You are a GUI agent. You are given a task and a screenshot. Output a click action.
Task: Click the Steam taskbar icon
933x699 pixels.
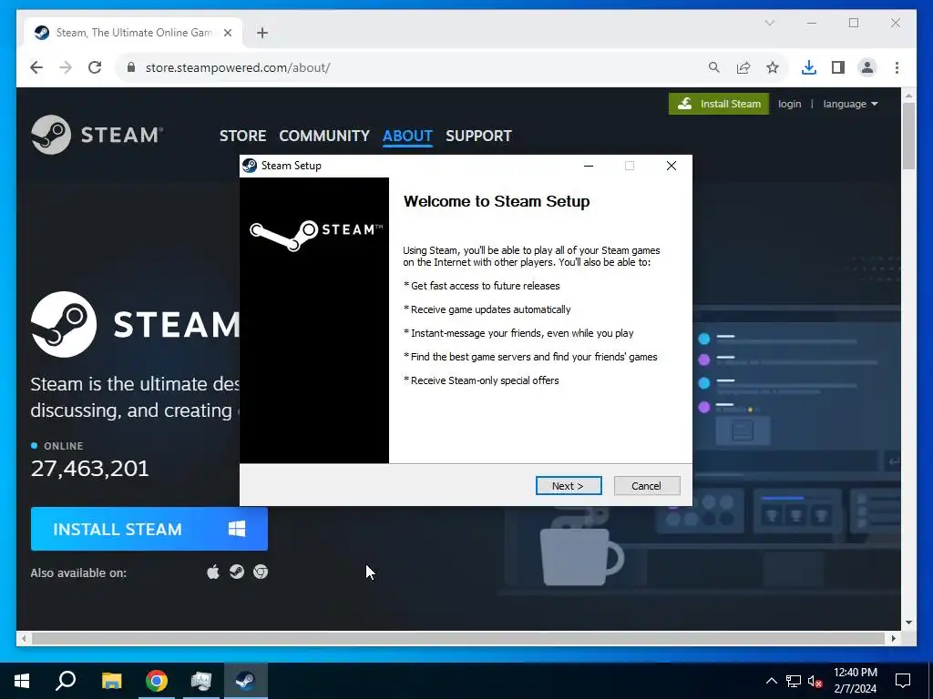pyautogui.click(x=245, y=681)
